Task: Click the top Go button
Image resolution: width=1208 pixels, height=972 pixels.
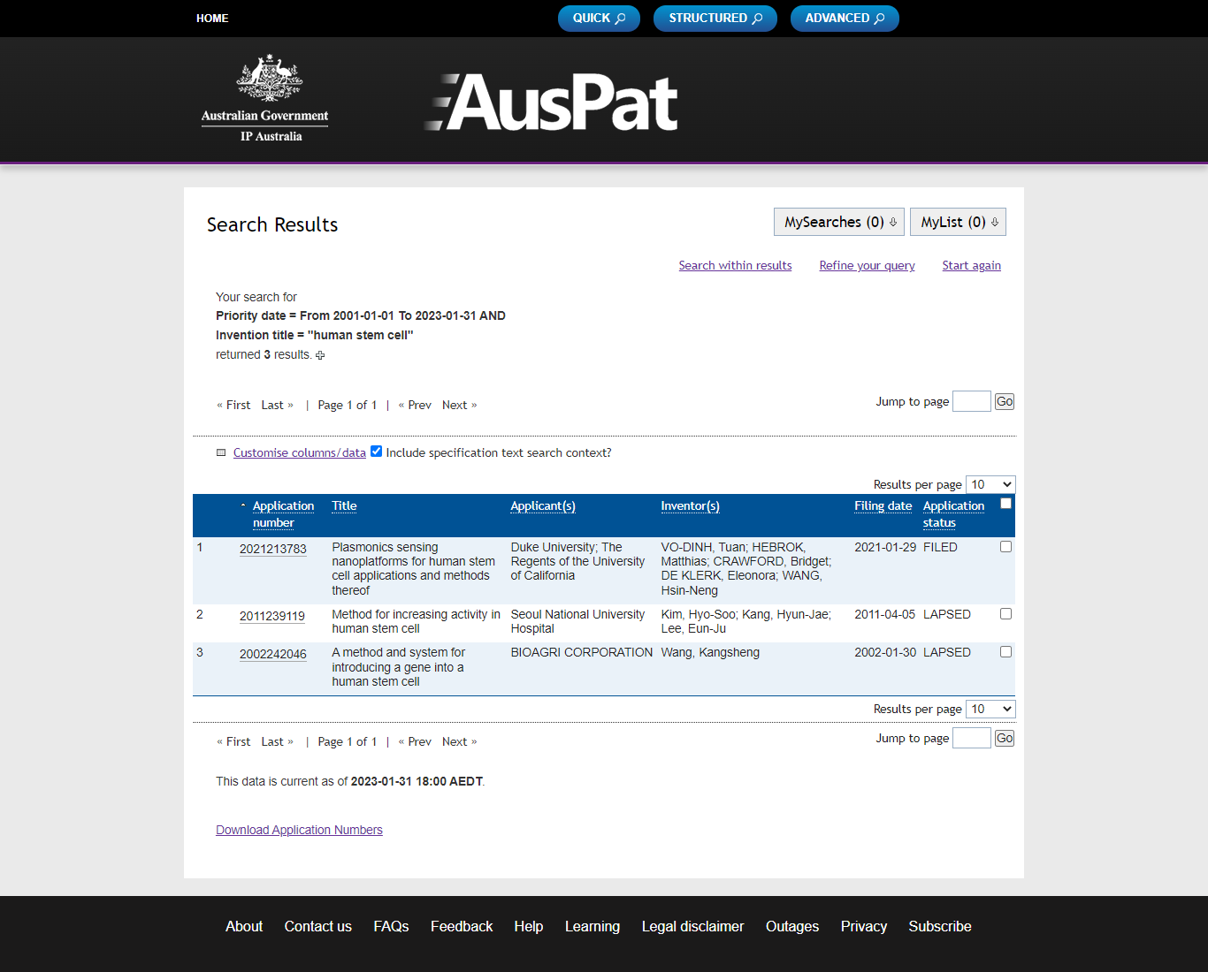Action: (1005, 401)
